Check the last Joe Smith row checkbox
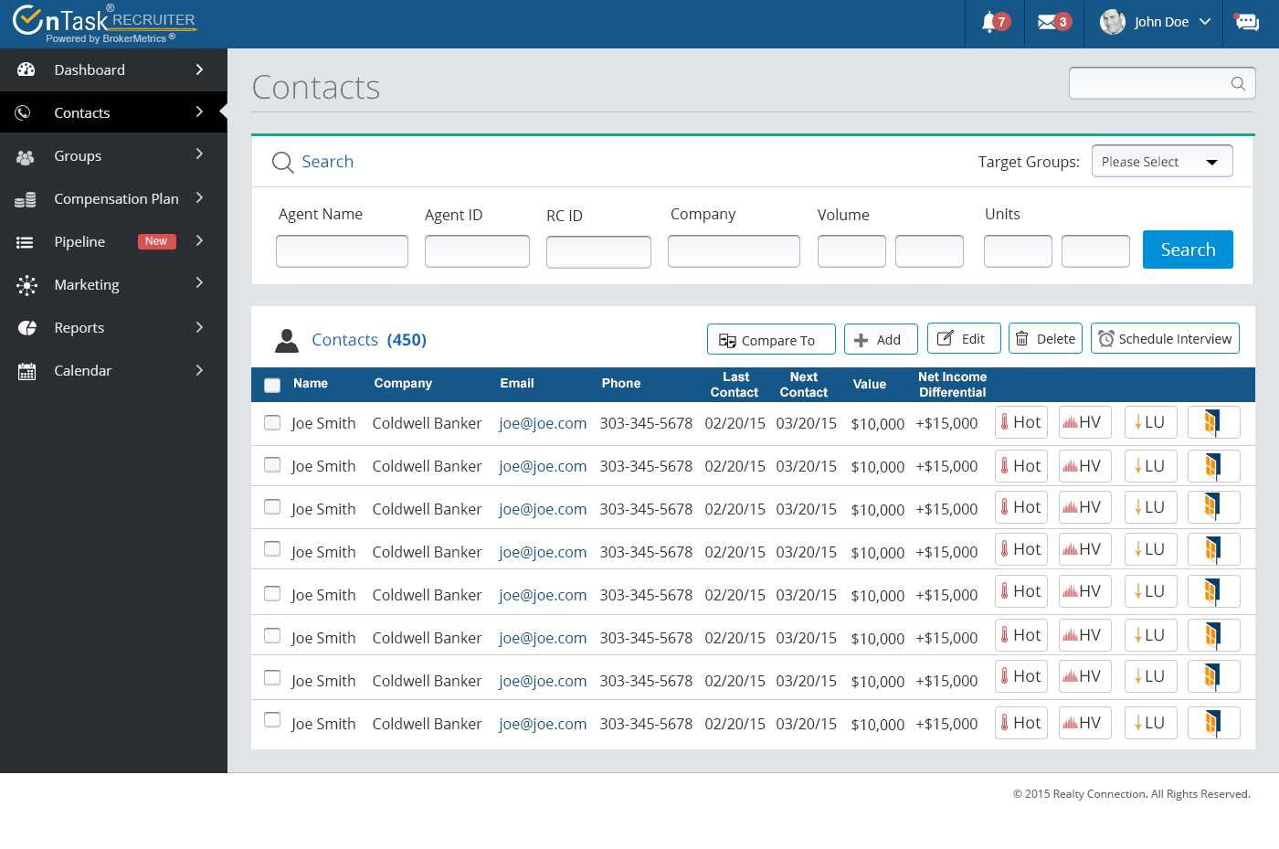 [272, 720]
